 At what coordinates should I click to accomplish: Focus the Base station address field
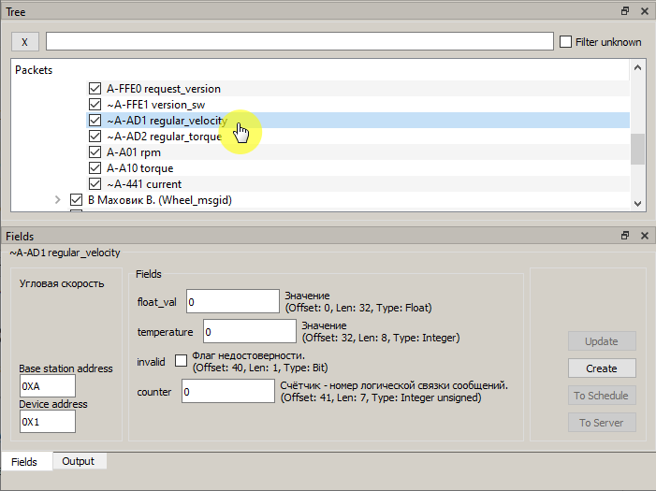(x=47, y=385)
